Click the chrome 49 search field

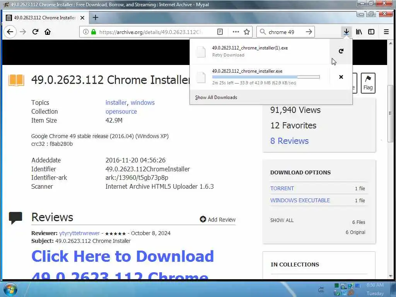(x=285, y=32)
